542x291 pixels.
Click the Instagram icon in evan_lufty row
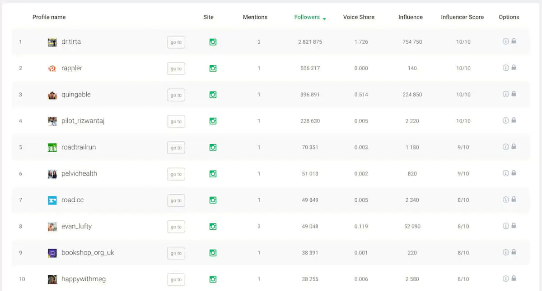tap(213, 227)
